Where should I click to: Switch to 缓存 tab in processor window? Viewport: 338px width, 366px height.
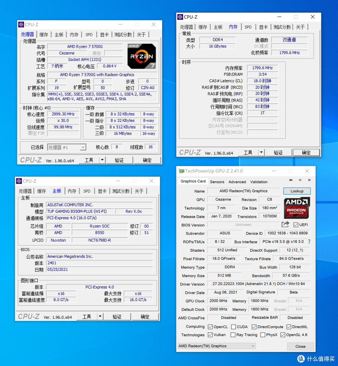pos(44,35)
